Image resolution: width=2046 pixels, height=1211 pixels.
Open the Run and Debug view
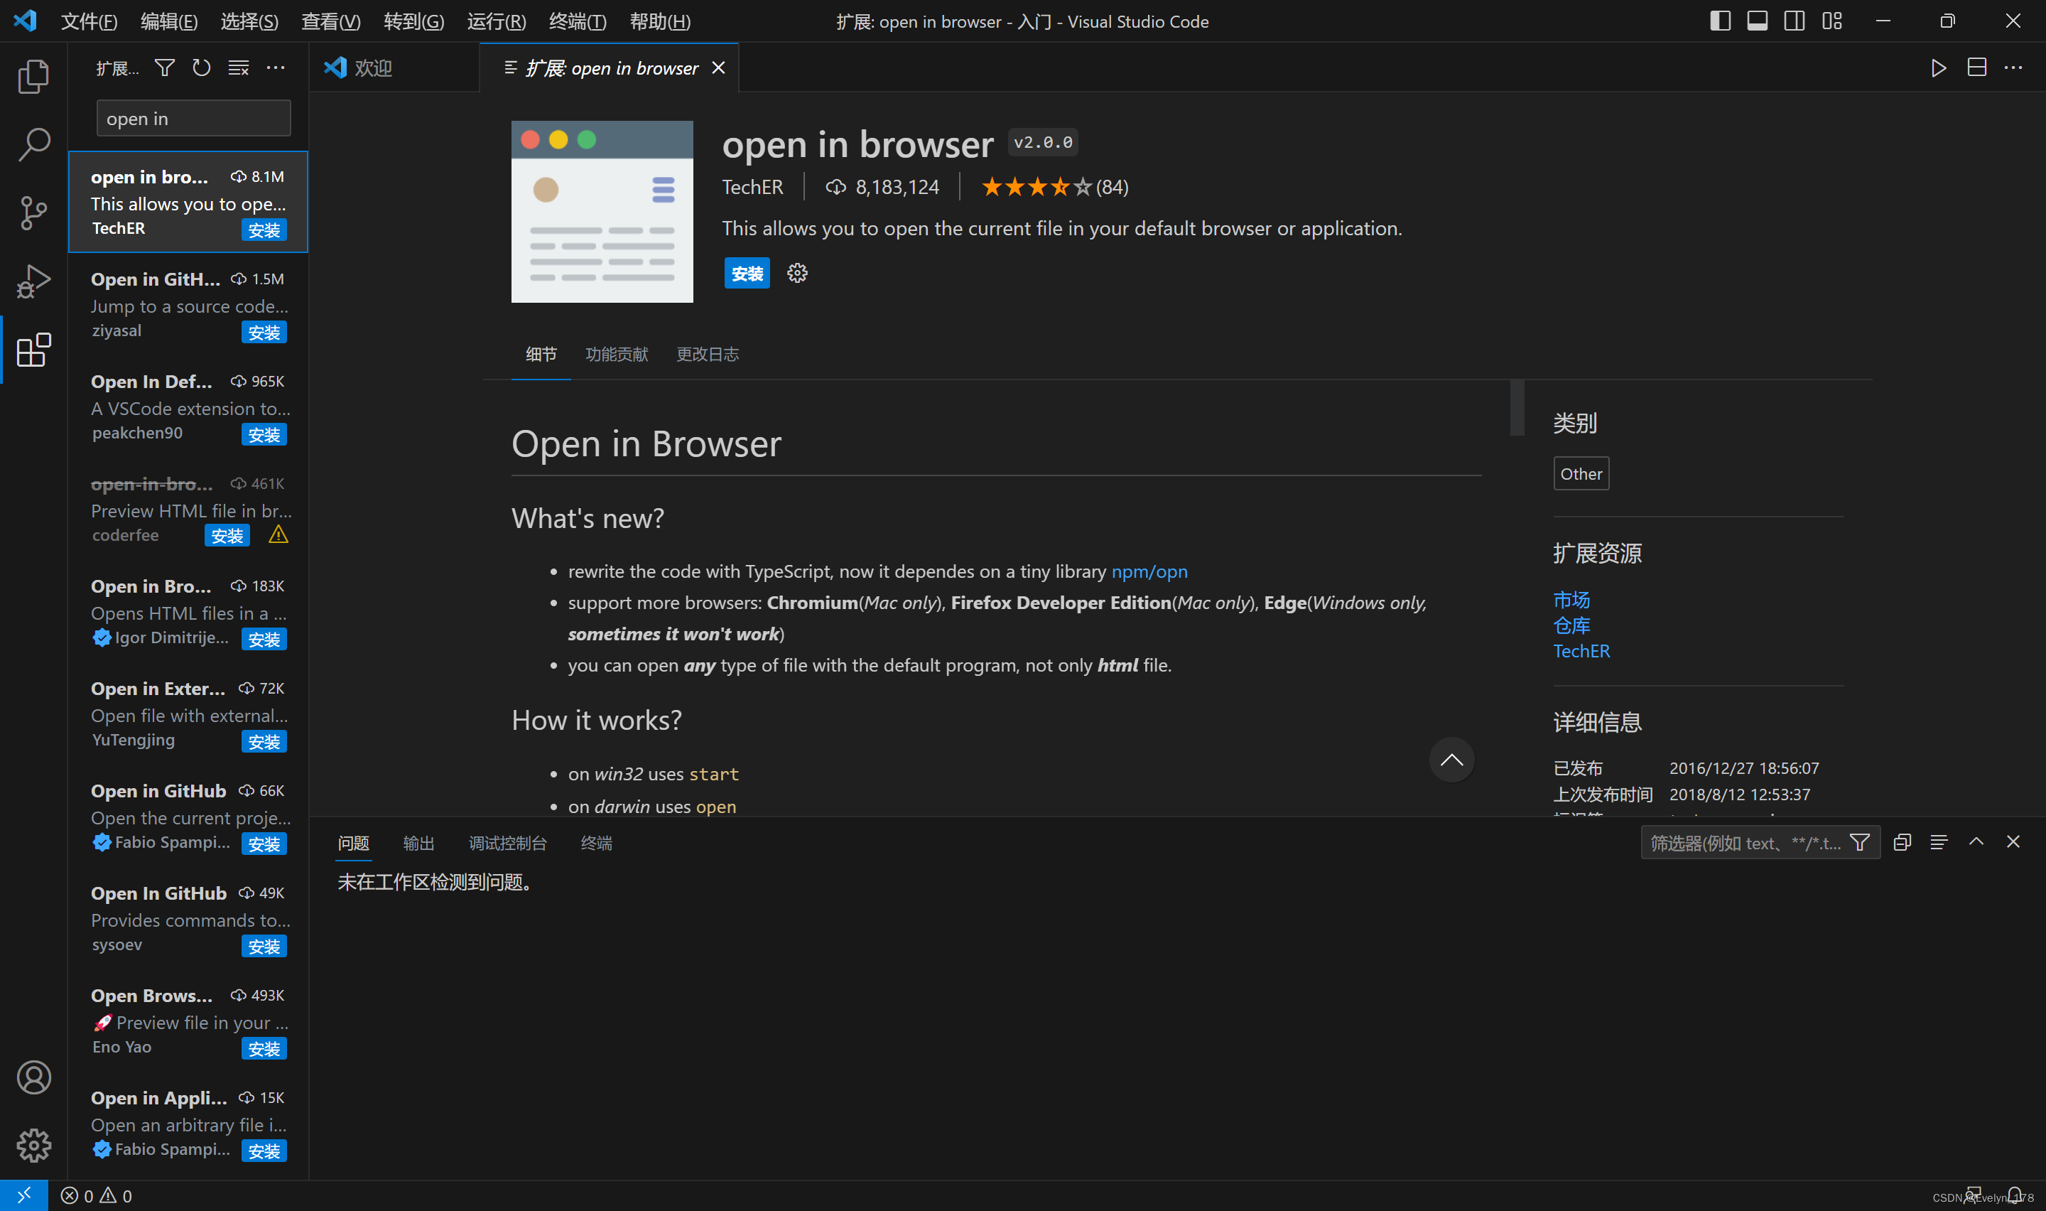(x=33, y=281)
